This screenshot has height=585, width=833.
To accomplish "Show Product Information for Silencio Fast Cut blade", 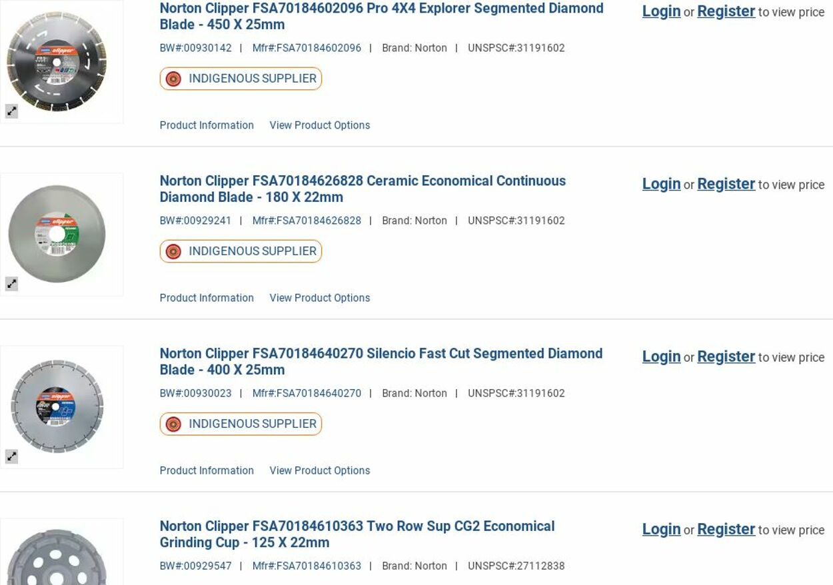I will pos(207,470).
